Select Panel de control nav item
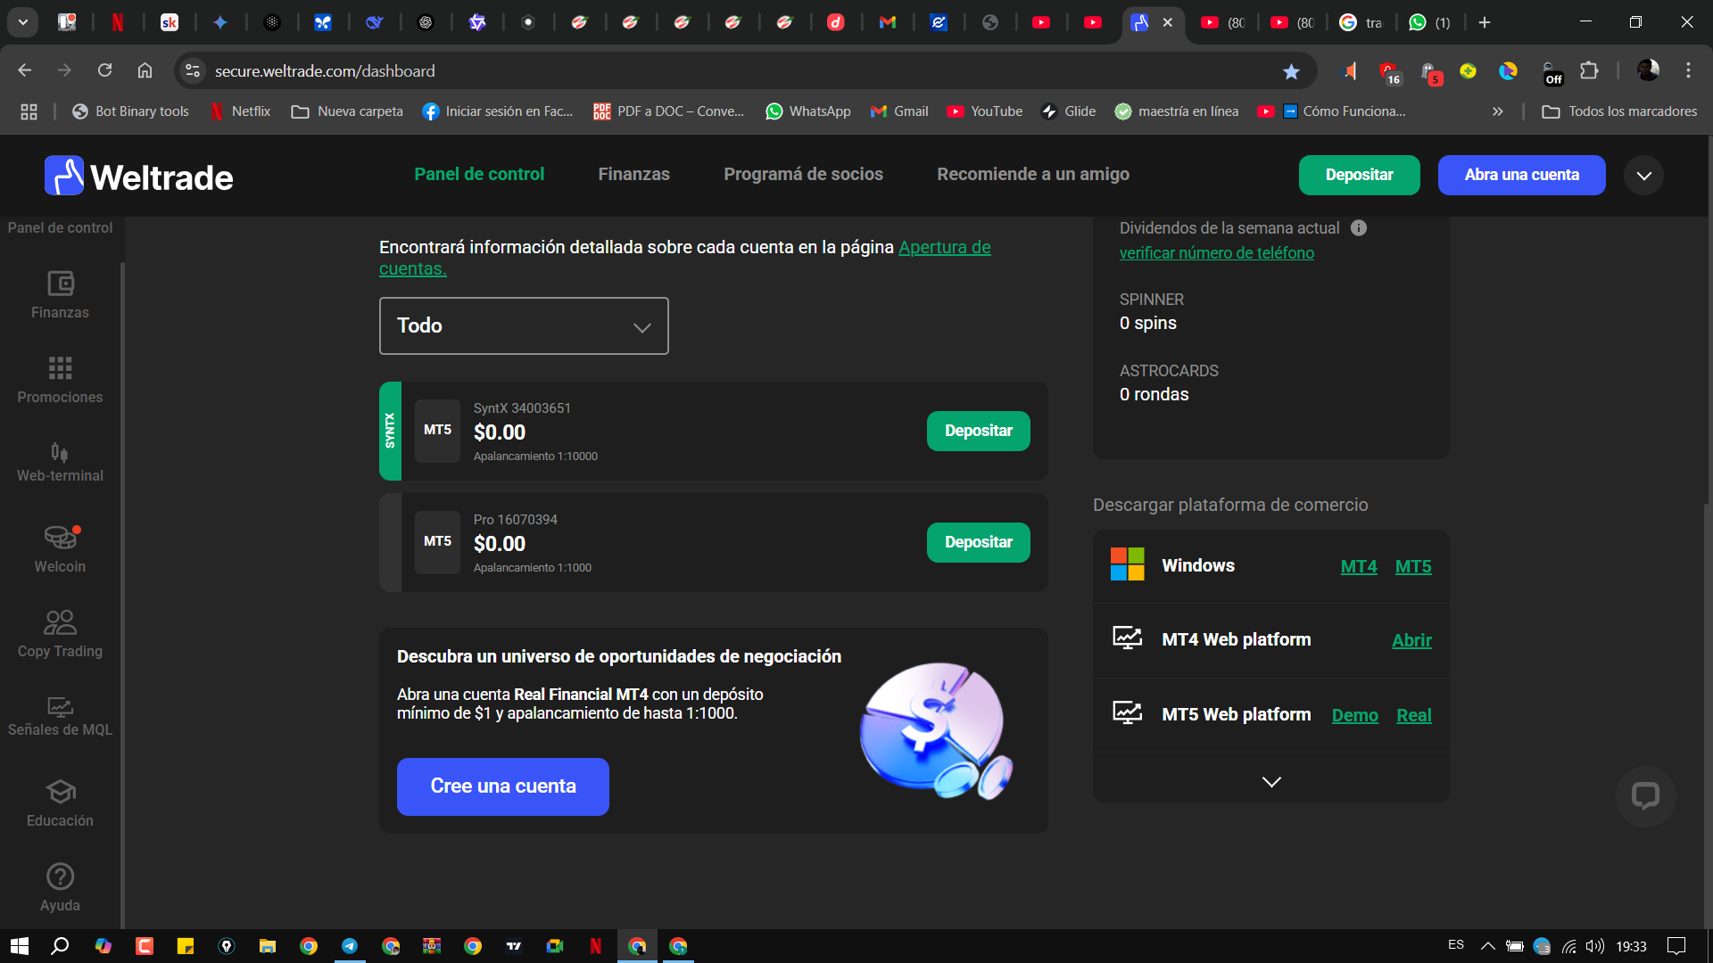 click(x=479, y=174)
